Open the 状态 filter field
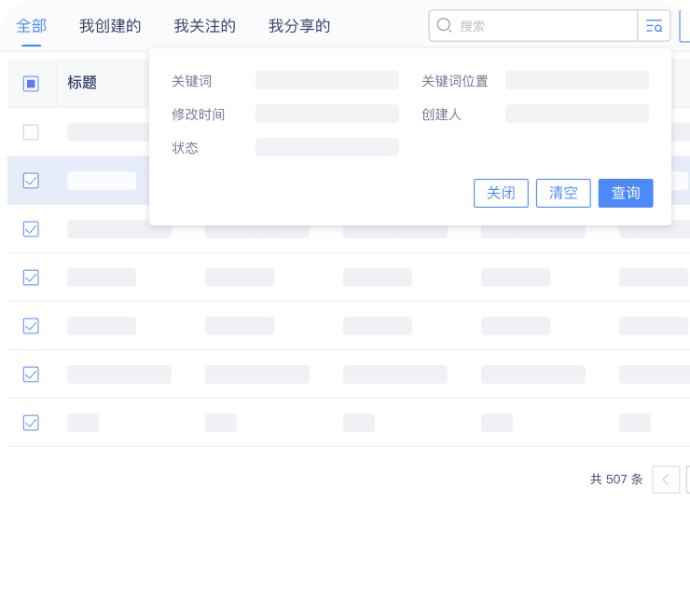 [327, 147]
